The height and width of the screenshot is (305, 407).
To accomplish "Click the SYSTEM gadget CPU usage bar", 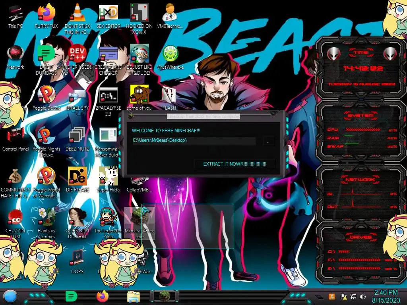I will (363, 129).
